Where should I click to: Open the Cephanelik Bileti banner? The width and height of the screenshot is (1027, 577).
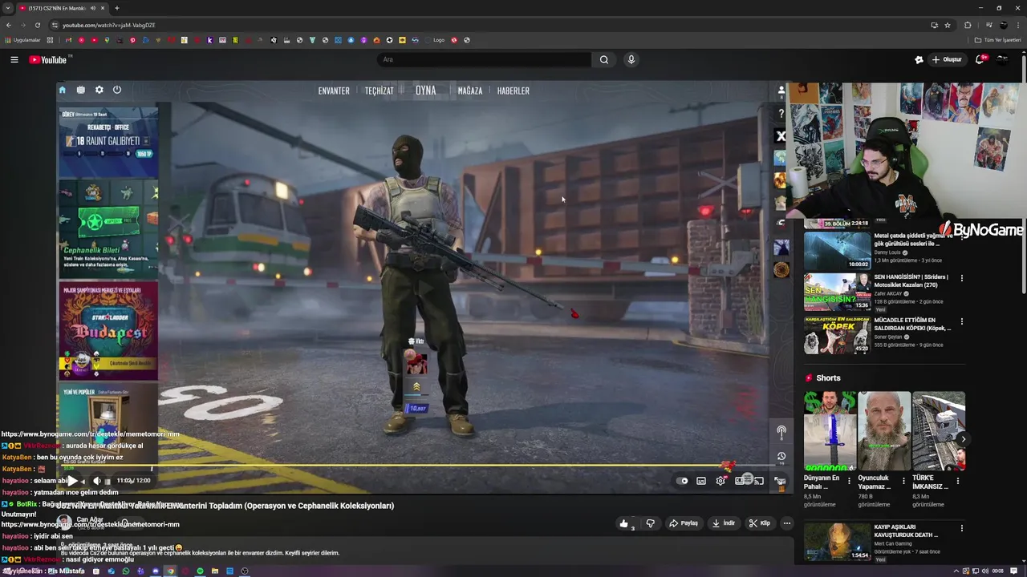point(108,229)
